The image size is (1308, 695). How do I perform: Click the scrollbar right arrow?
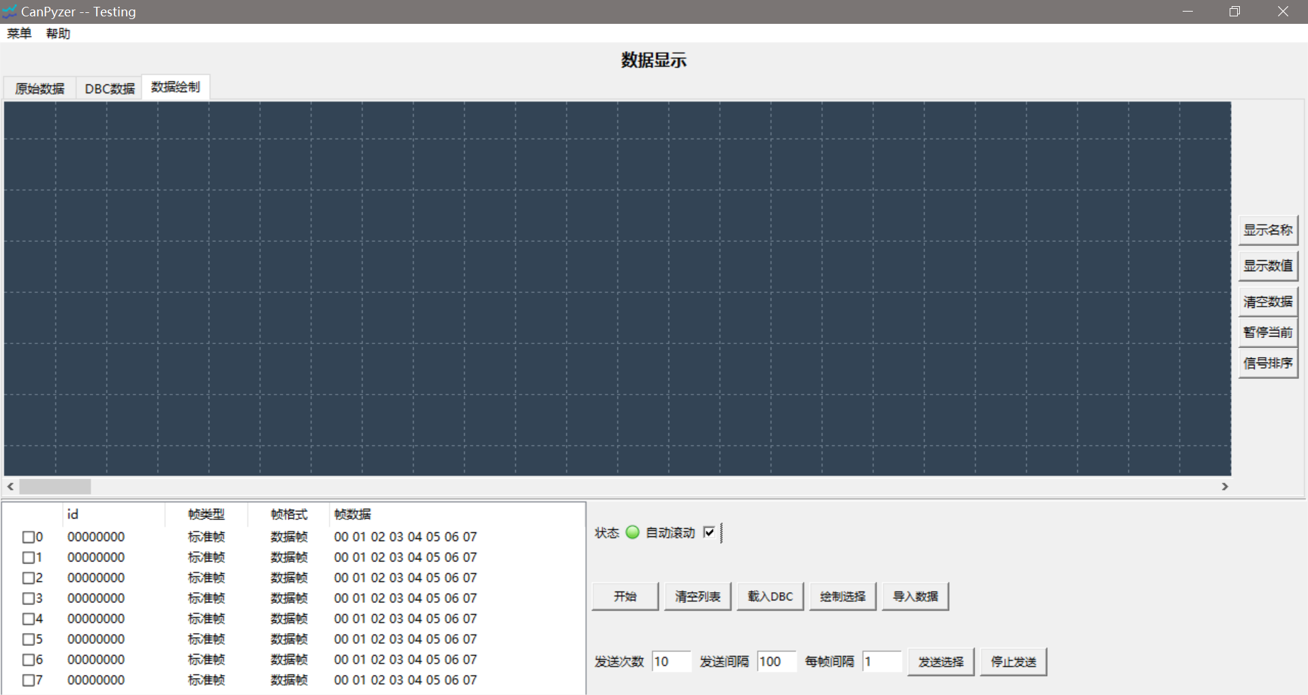tap(1225, 486)
